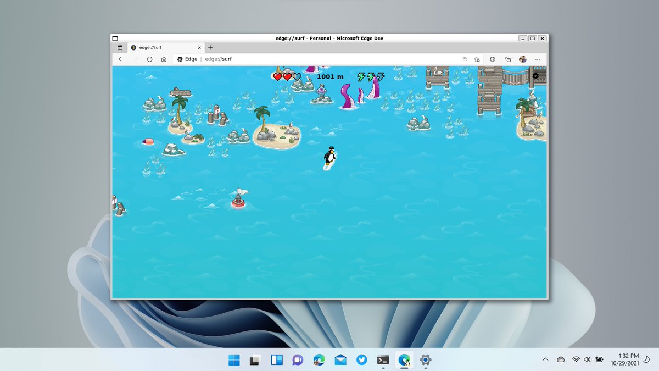
Task: Click the lightning boost indicators
Action: (371, 76)
